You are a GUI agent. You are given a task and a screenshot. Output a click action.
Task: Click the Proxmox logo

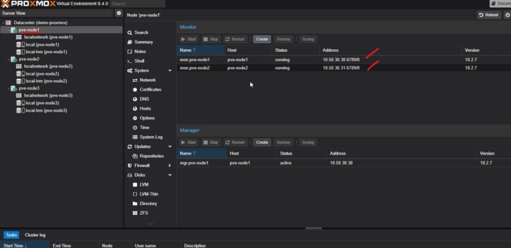tap(28, 3)
